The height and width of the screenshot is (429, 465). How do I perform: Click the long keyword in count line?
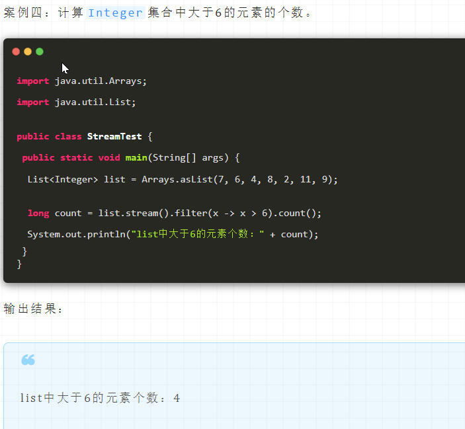pyautogui.click(x=38, y=214)
